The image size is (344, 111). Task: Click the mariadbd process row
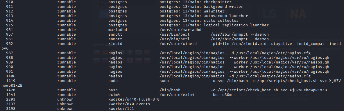pyautogui.click(x=104, y=30)
